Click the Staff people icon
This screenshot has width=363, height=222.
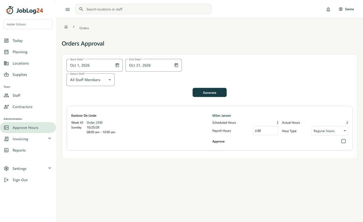click(x=6, y=95)
